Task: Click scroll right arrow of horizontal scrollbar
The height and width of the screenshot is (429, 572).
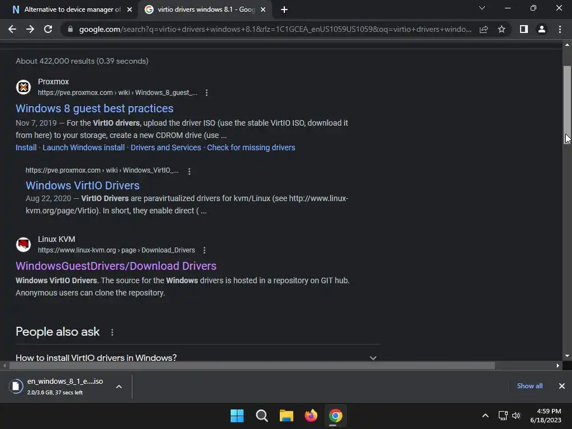Action: point(558,365)
